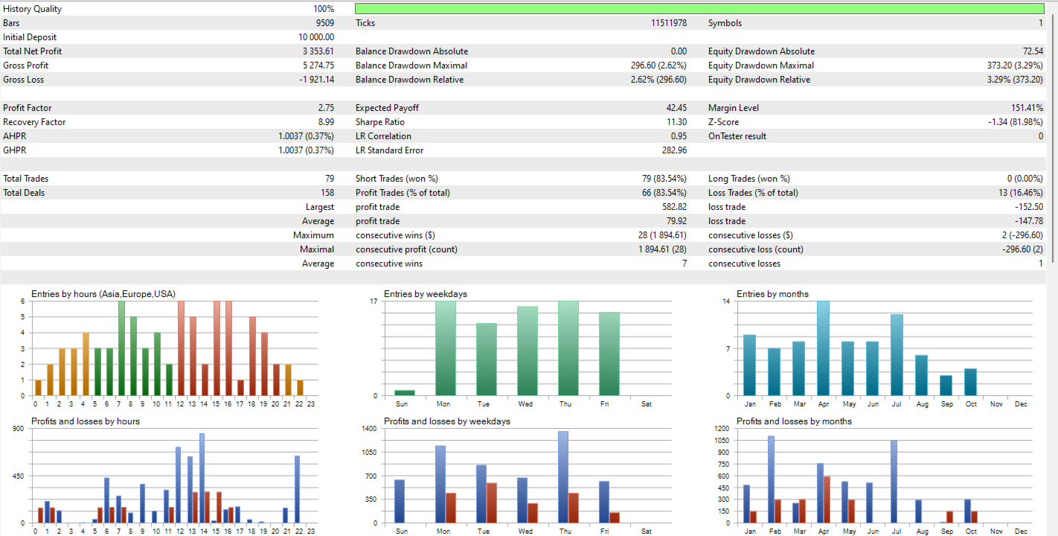Viewport: 1058px width, 536px height.
Task: Click the hour 7 bar in Entries by hours
Action: [121, 348]
